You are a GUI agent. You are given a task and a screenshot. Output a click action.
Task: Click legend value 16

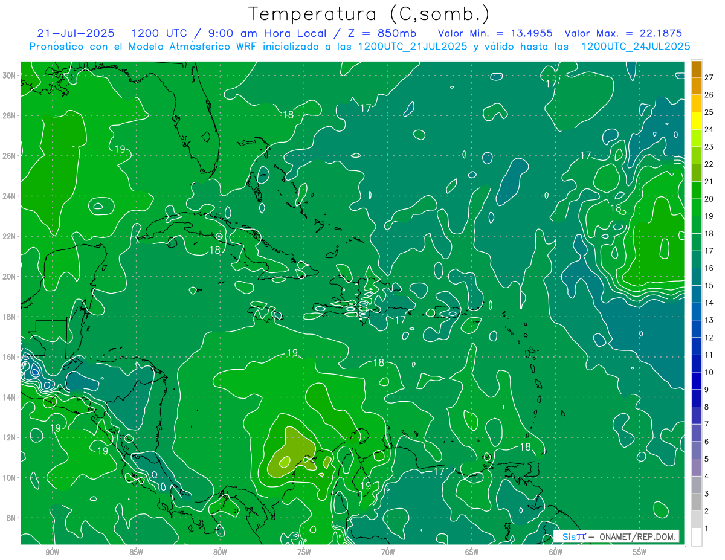(x=709, y=268)
